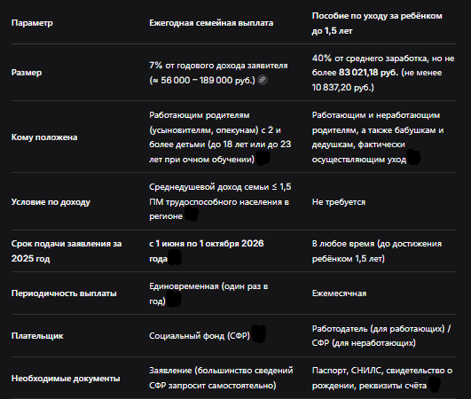The height and width of the screenshot is (399, 471).
Task: Click the 'Срок подачи заявления за 2025 год' label
Action: coord(67,251)
